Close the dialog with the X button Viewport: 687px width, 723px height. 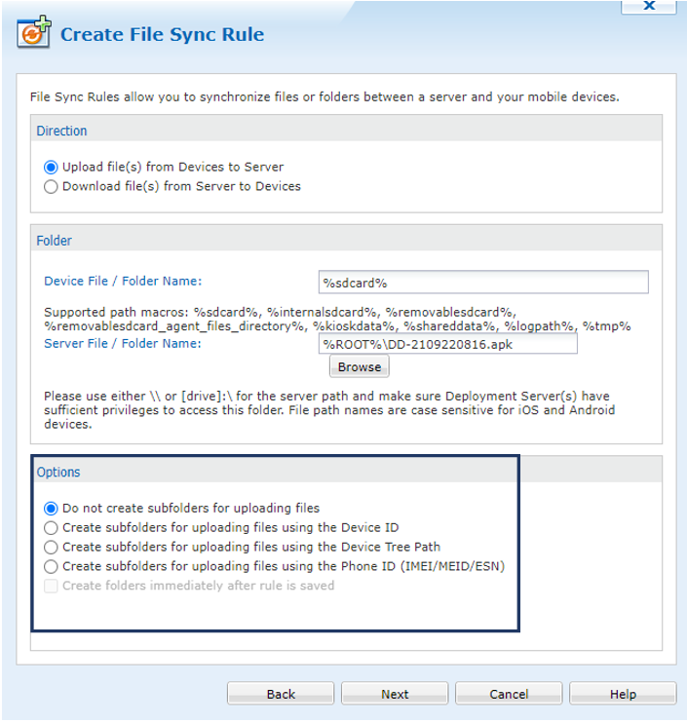[x=647, y=6]
